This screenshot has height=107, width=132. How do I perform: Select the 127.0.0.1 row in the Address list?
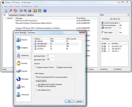click(x=57, y=49)
